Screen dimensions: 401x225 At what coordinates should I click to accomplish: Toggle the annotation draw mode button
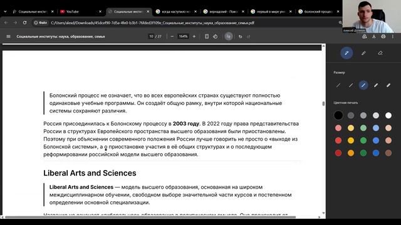pos(229,36)
